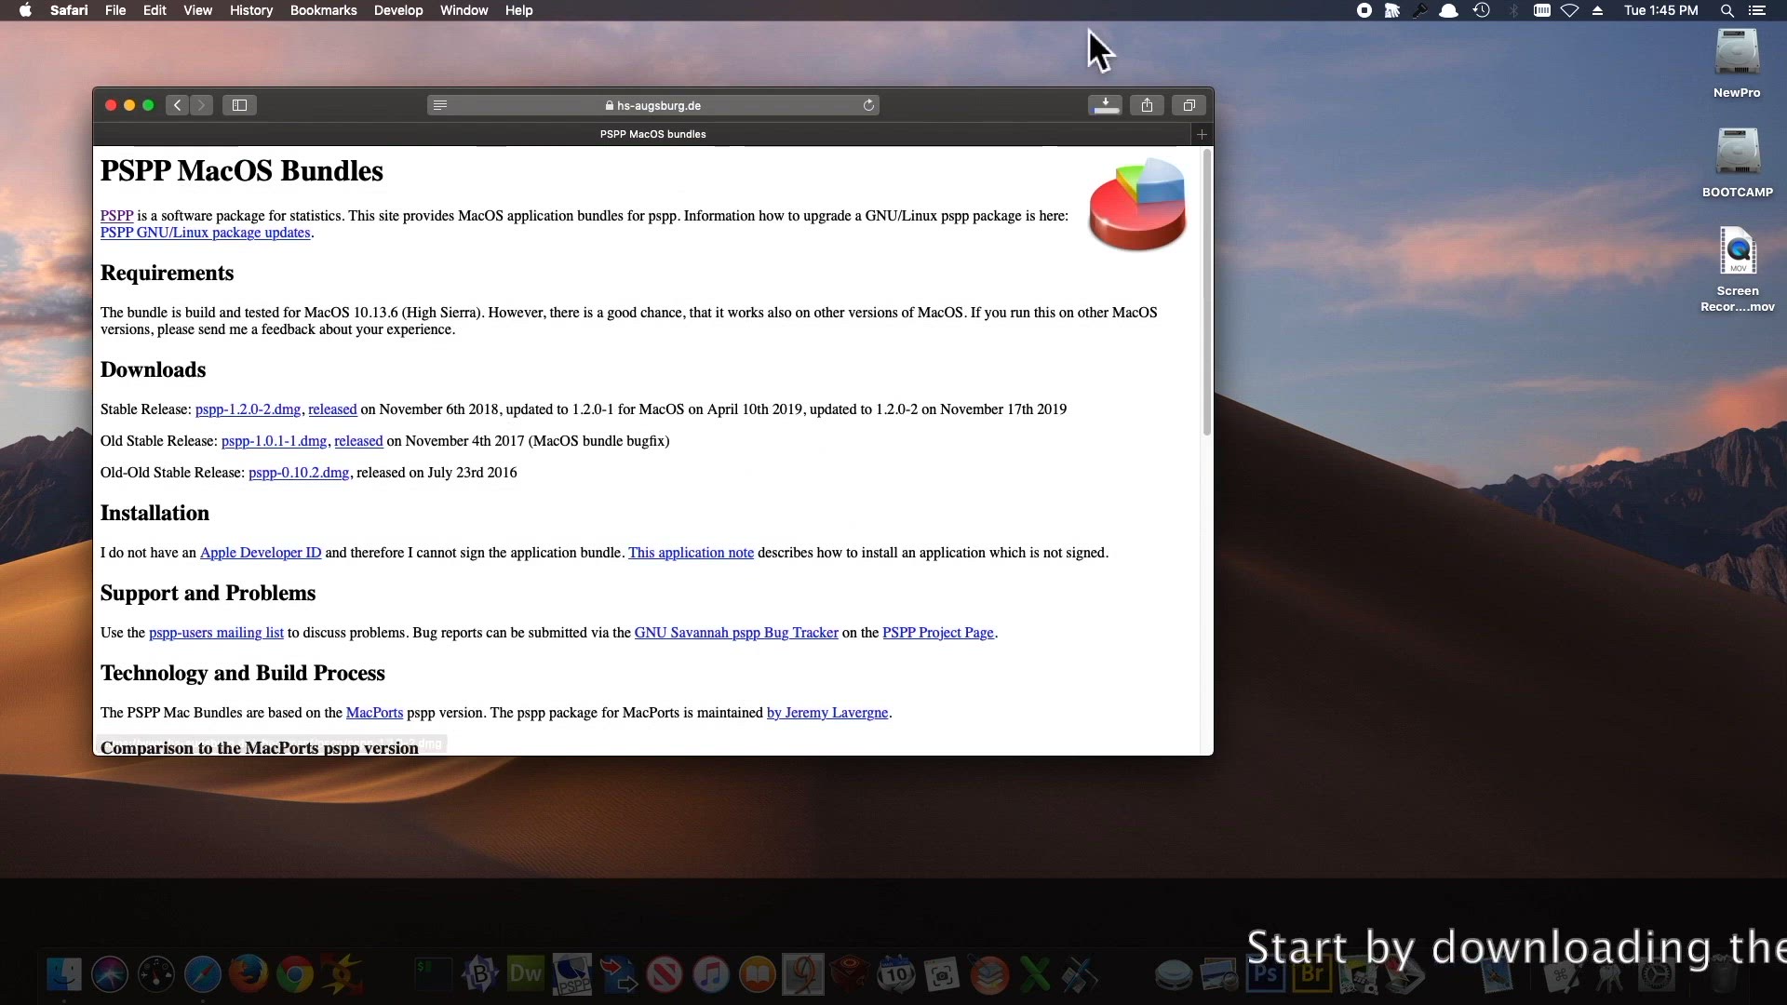1787x1005 pixels.
Task: Select Screen Recording .mov file on desktop
Action: 1737,270
